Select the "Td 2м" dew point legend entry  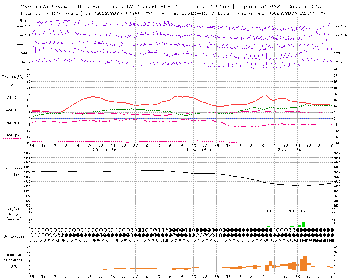coord(13,98)
